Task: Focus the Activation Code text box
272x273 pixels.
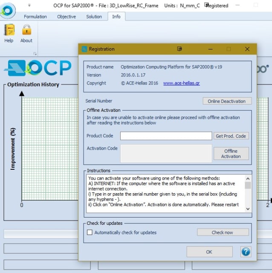Action: [x=166, y=154]
